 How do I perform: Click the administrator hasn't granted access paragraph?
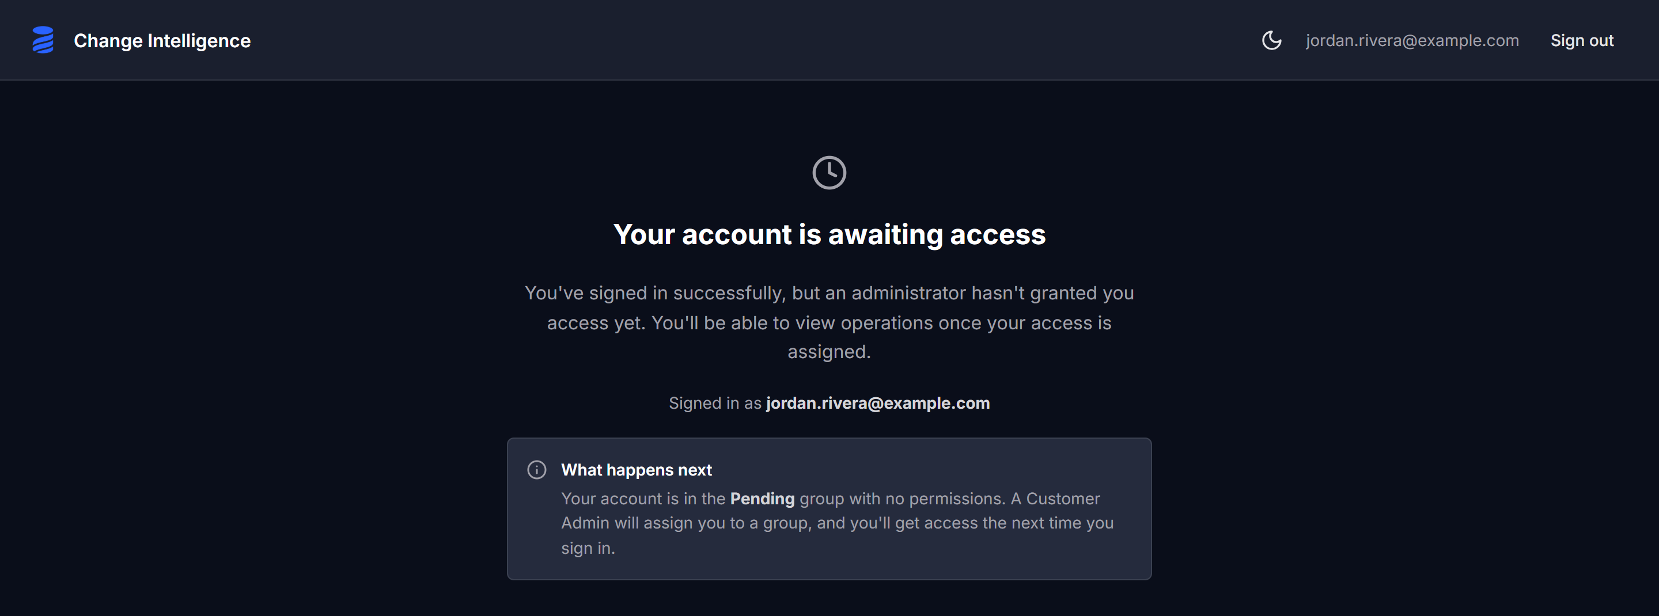click(x=829, y=322)
